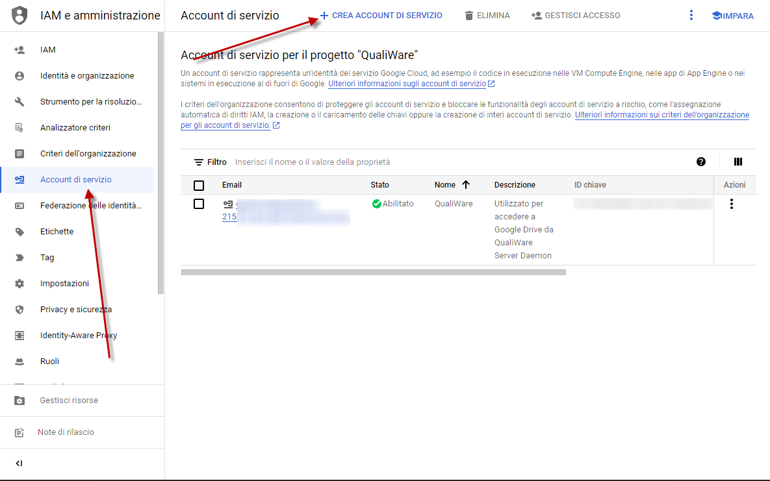The width and height of the screenshot is (770, 481).
Task: Click the Privacy e sicurezza shield icon
Action: coord(19,310)
